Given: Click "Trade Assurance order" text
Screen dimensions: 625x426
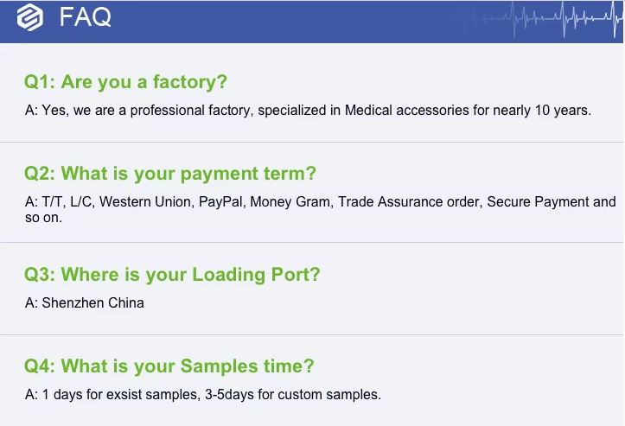Looking at the screenshot, I should pos(408,202).
